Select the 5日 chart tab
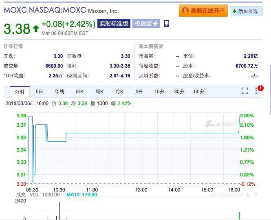This screenshot has height=220, width=271. [39, 91]
